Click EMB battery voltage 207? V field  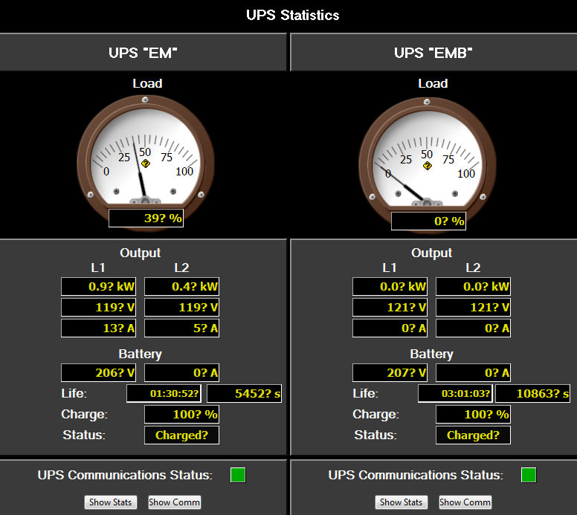pyautogui.click(x=390, y=372)
